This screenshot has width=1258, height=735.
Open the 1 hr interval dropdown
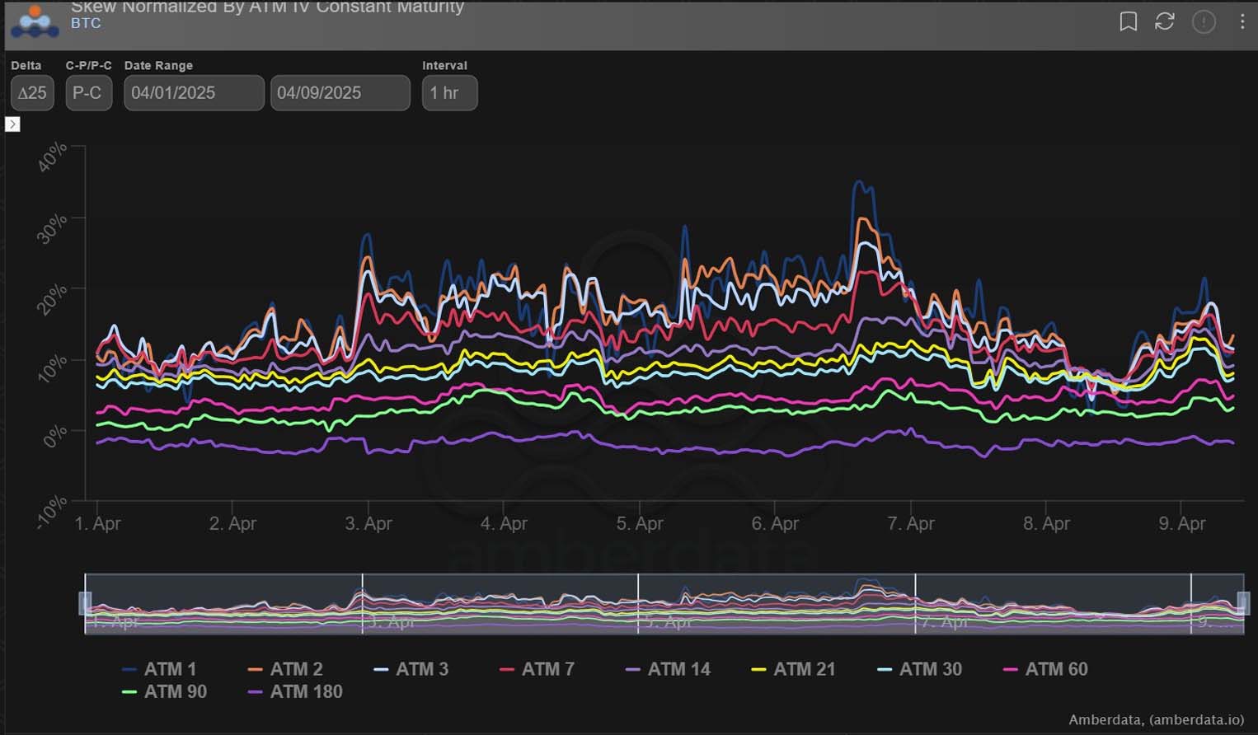point(449,93)
